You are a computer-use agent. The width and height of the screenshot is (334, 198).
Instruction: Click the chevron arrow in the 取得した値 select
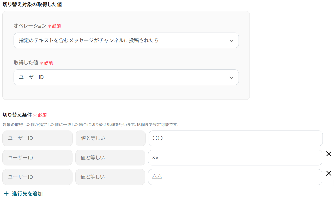coord(231,77)
